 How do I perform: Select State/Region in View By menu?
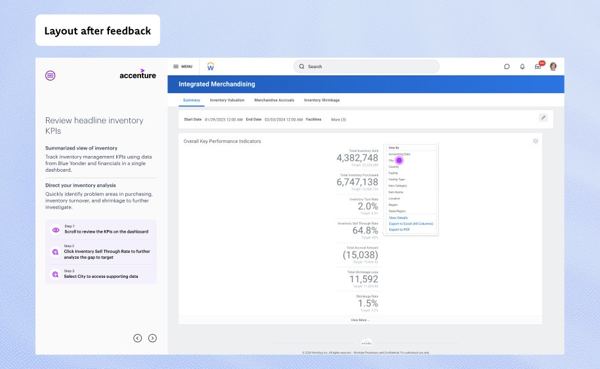pos(397,211)
